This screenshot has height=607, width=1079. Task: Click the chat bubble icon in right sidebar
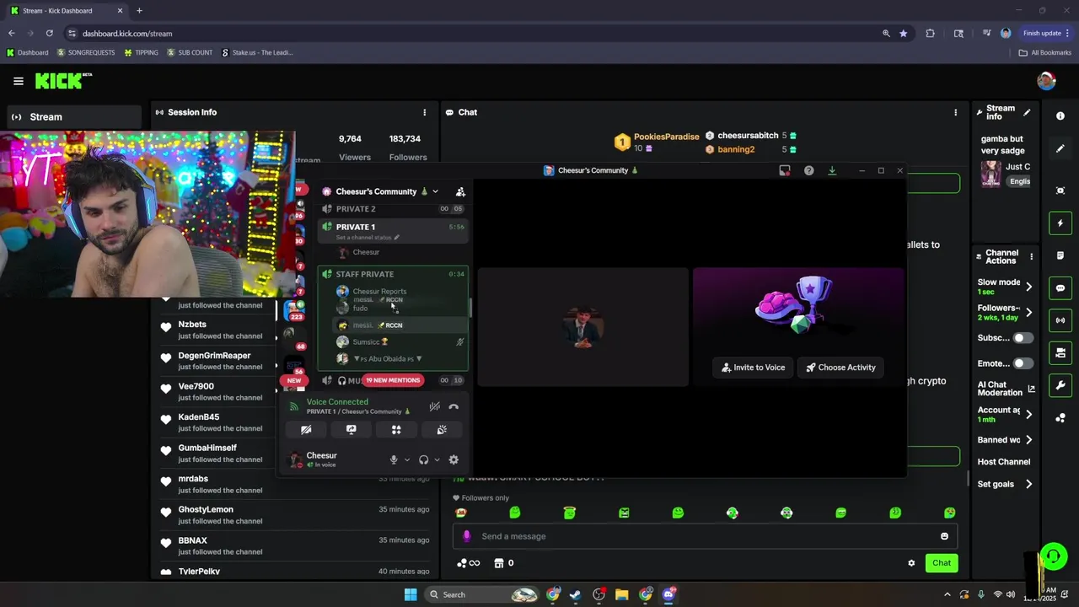click(x=1060, y=288)
